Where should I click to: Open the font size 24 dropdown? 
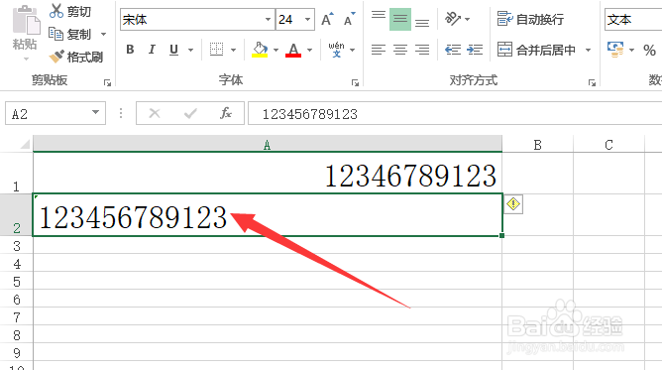click(308, 20)
